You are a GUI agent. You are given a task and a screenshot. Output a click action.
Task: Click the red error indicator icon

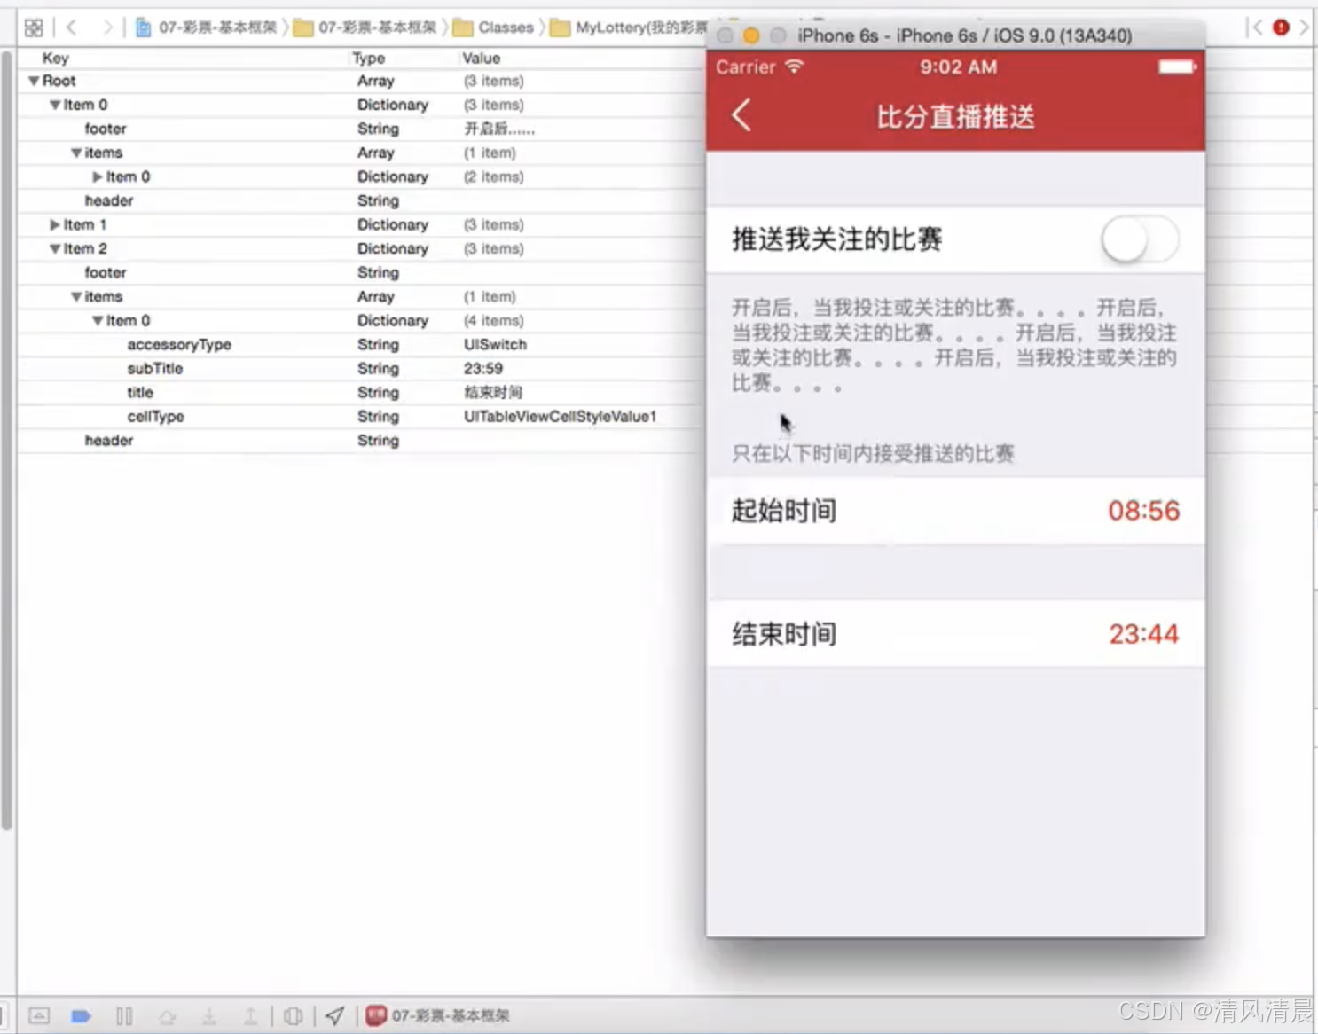pos(1281,27)
